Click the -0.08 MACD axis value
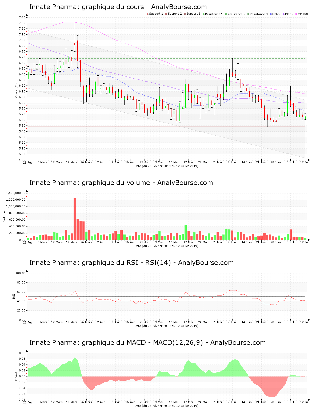320x413 pixels. 22,400
